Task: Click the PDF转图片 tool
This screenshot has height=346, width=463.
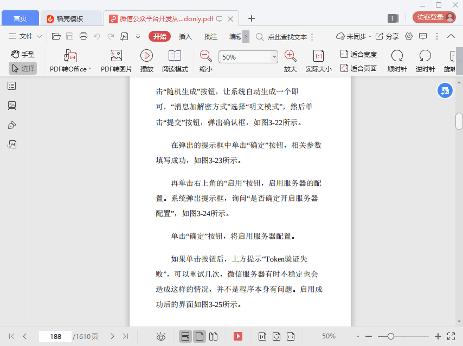Action: pyautogui.click(x=116, y=61)
